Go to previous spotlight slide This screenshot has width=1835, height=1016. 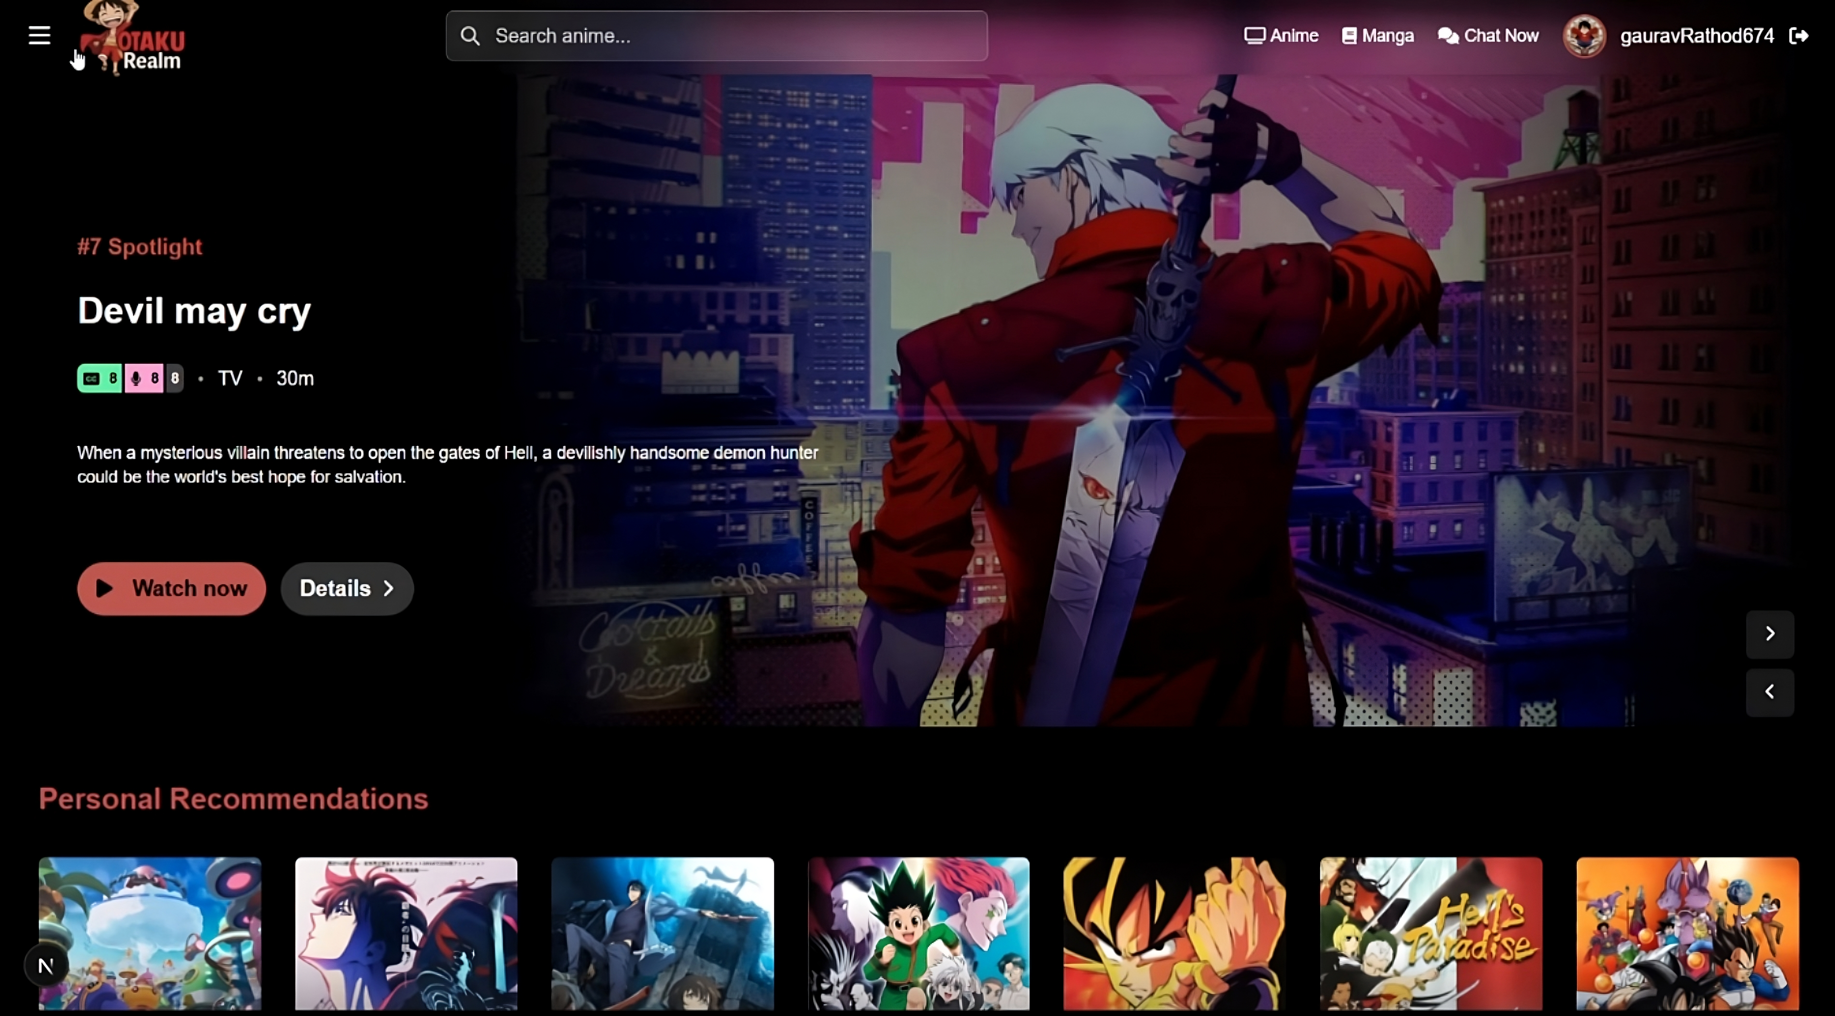click(1769, 692)
